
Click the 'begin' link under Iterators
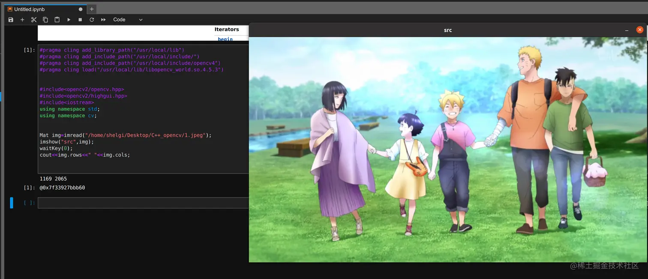225,39
